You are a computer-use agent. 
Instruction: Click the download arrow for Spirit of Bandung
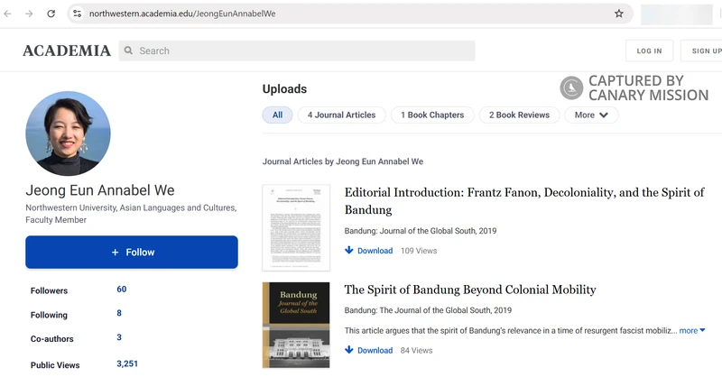point(349,350)
